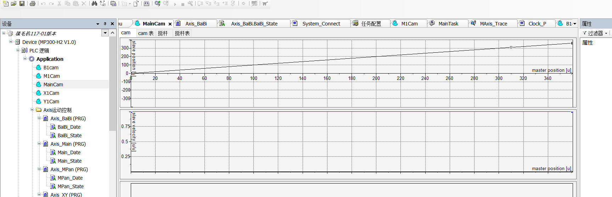Open the 任务配置 tab

(x=371, y=24)
